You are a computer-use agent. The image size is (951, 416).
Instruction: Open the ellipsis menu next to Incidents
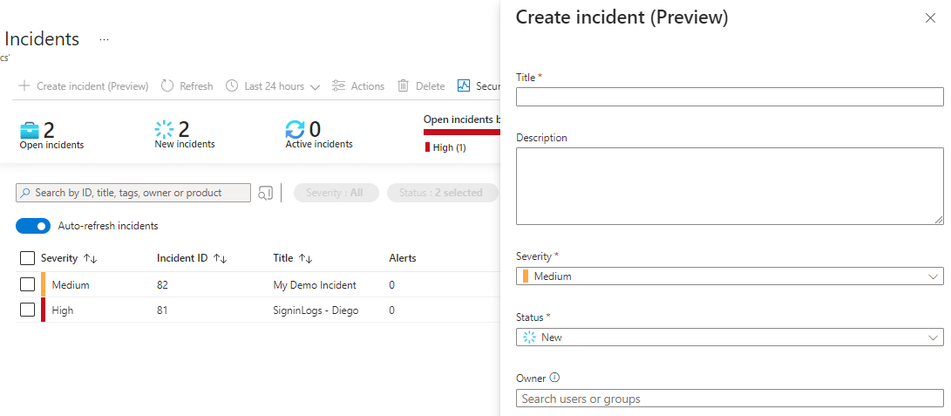[105, 40]
